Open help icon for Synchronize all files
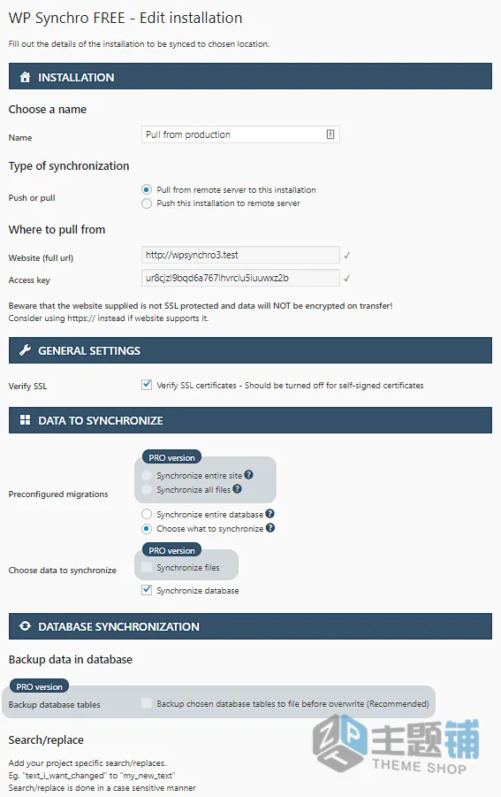Image resolution: width=501 pixels, height=797 pixels. (x=237, y=489)
